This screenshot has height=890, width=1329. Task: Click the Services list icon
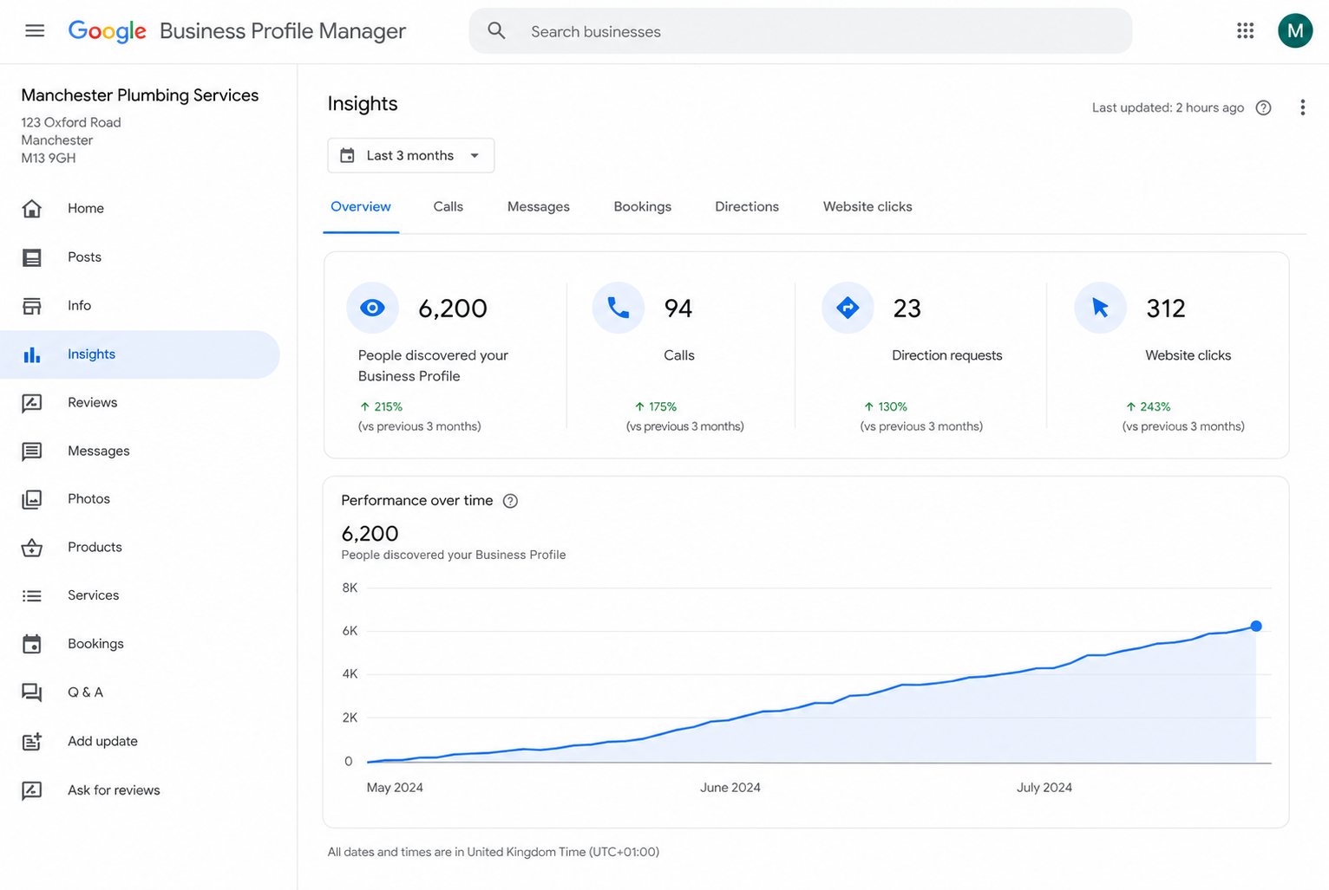pyautogui.click(x=32, y=595)
